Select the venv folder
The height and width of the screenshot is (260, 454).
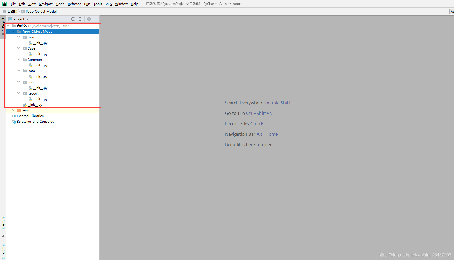[x=26, y=110]
